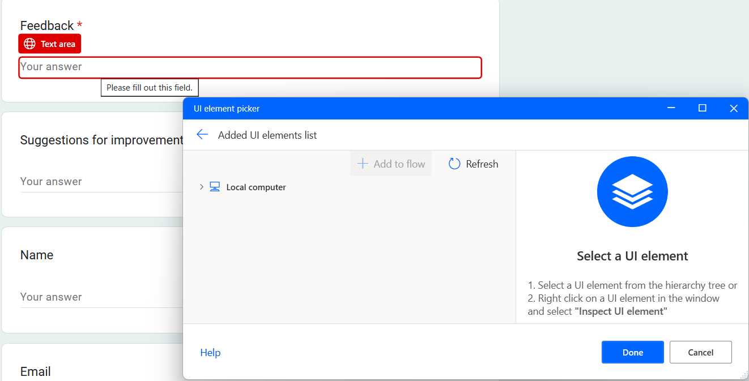The width and height of the screenshot is (749, 381).
Task: Click the blue UI element layers icon
Action: point(632,191)
